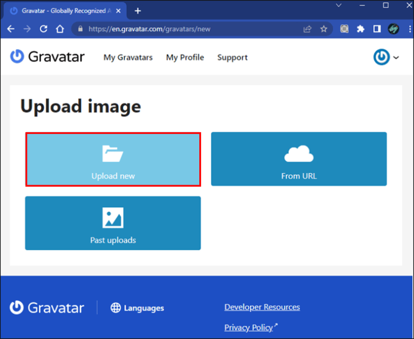
Task: Click the site lock icon
Action: [80, 29]
